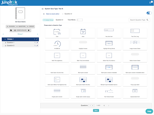
Task: Click the pencil edit icon on Question 1
Action: point(37,43)
